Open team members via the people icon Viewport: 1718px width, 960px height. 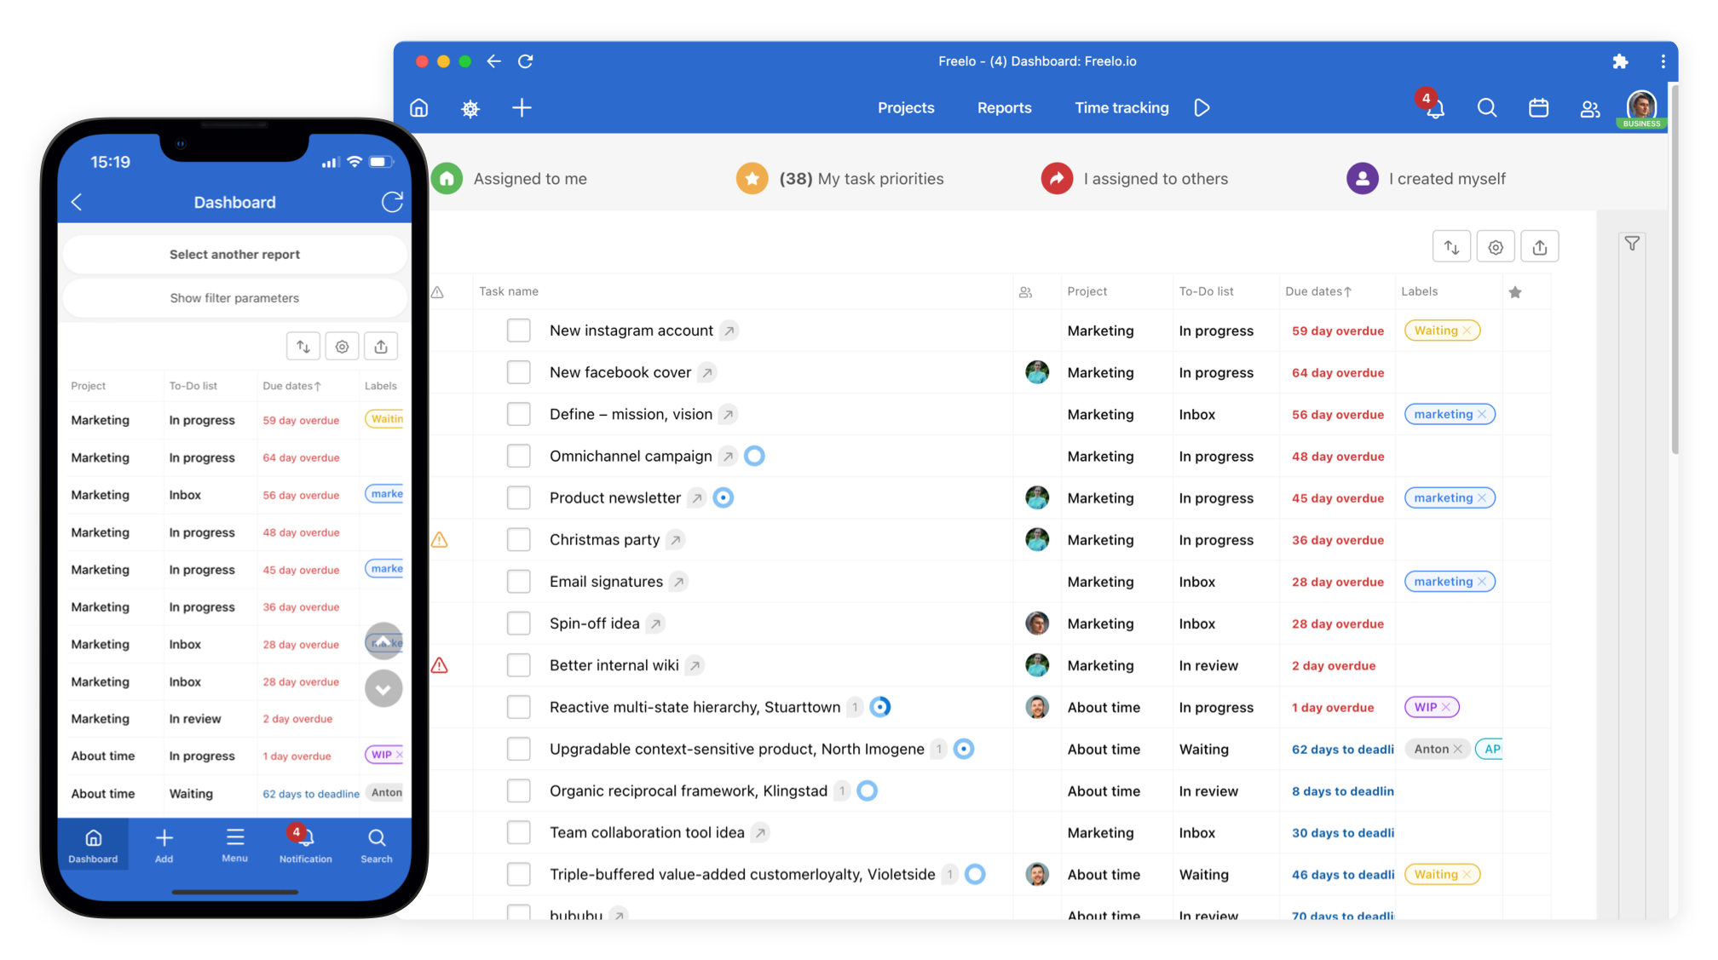(x=1589, y=108)
